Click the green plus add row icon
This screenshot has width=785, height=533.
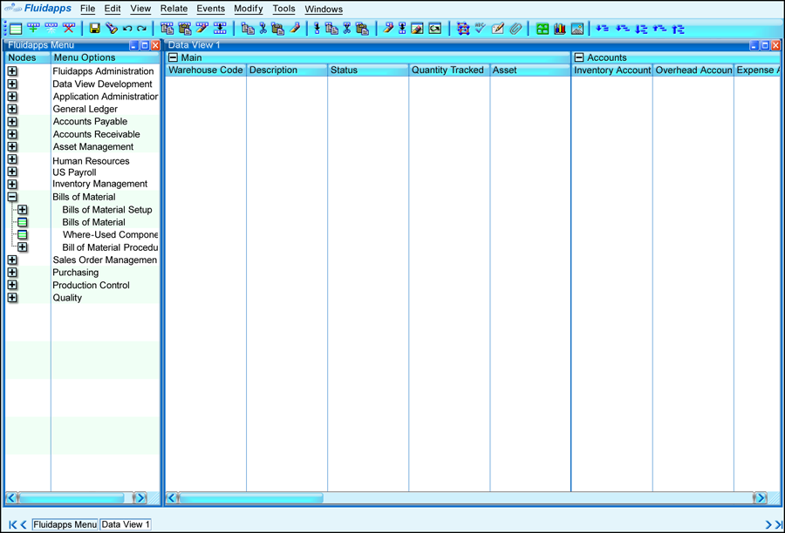[33, 29]
